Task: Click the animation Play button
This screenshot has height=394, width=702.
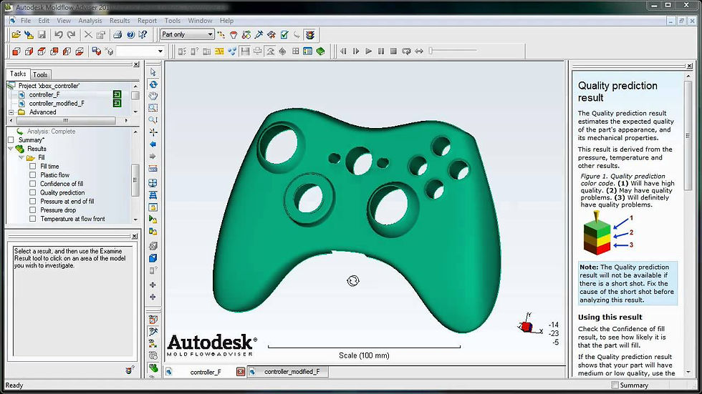Action: (368, 51)
